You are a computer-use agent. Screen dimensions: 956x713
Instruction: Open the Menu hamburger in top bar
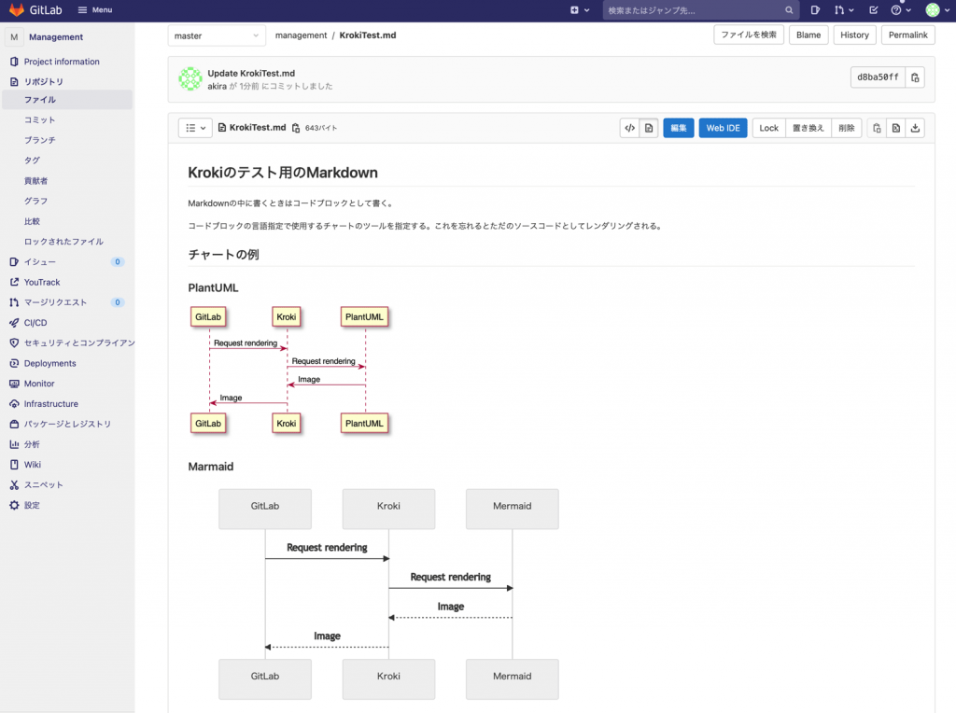(x=95, y=9)
